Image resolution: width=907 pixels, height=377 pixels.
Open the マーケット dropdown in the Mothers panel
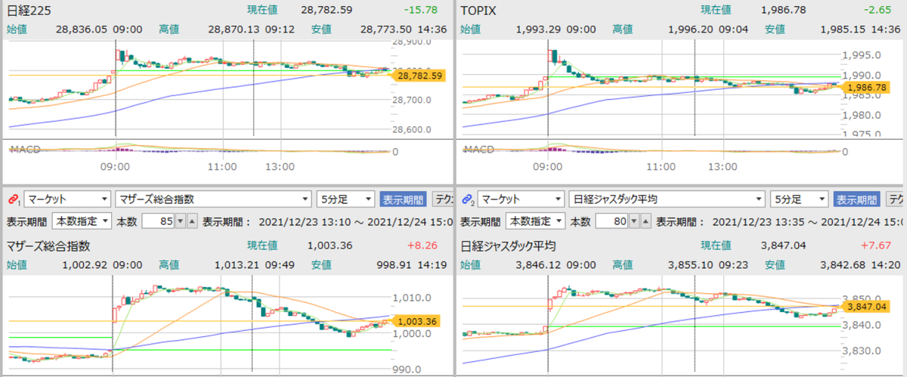pos(67,199)
